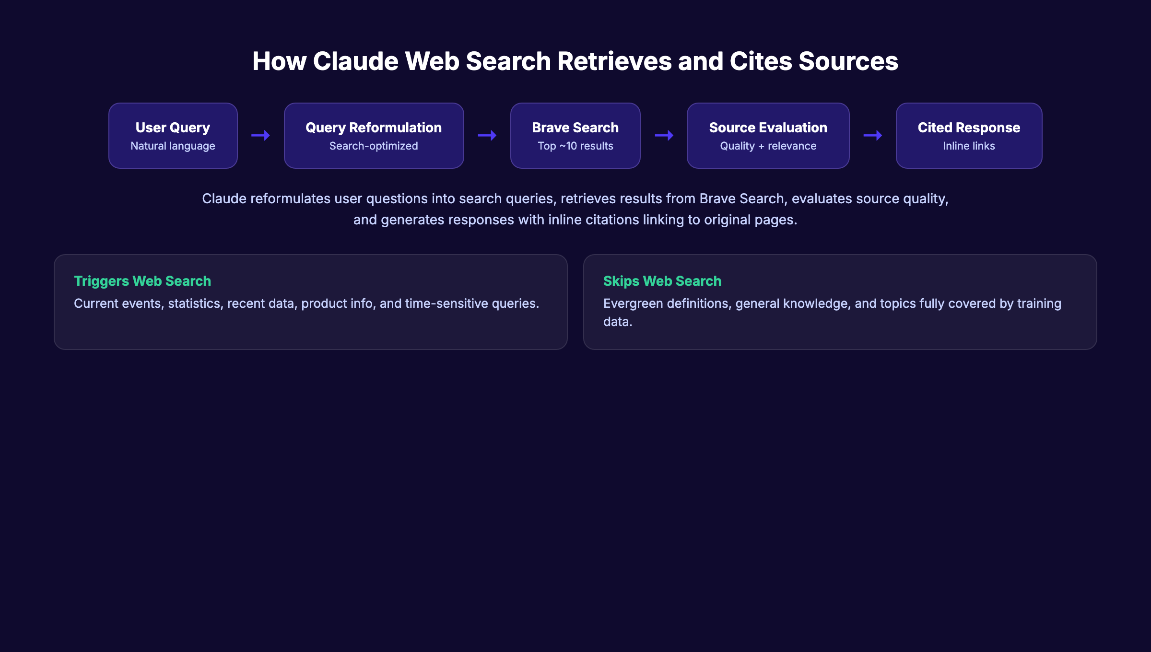Image resolution: width=1151 pixels, height=652 pixels.
Task: Select the User Query step box
Action: tap(173, 135)
